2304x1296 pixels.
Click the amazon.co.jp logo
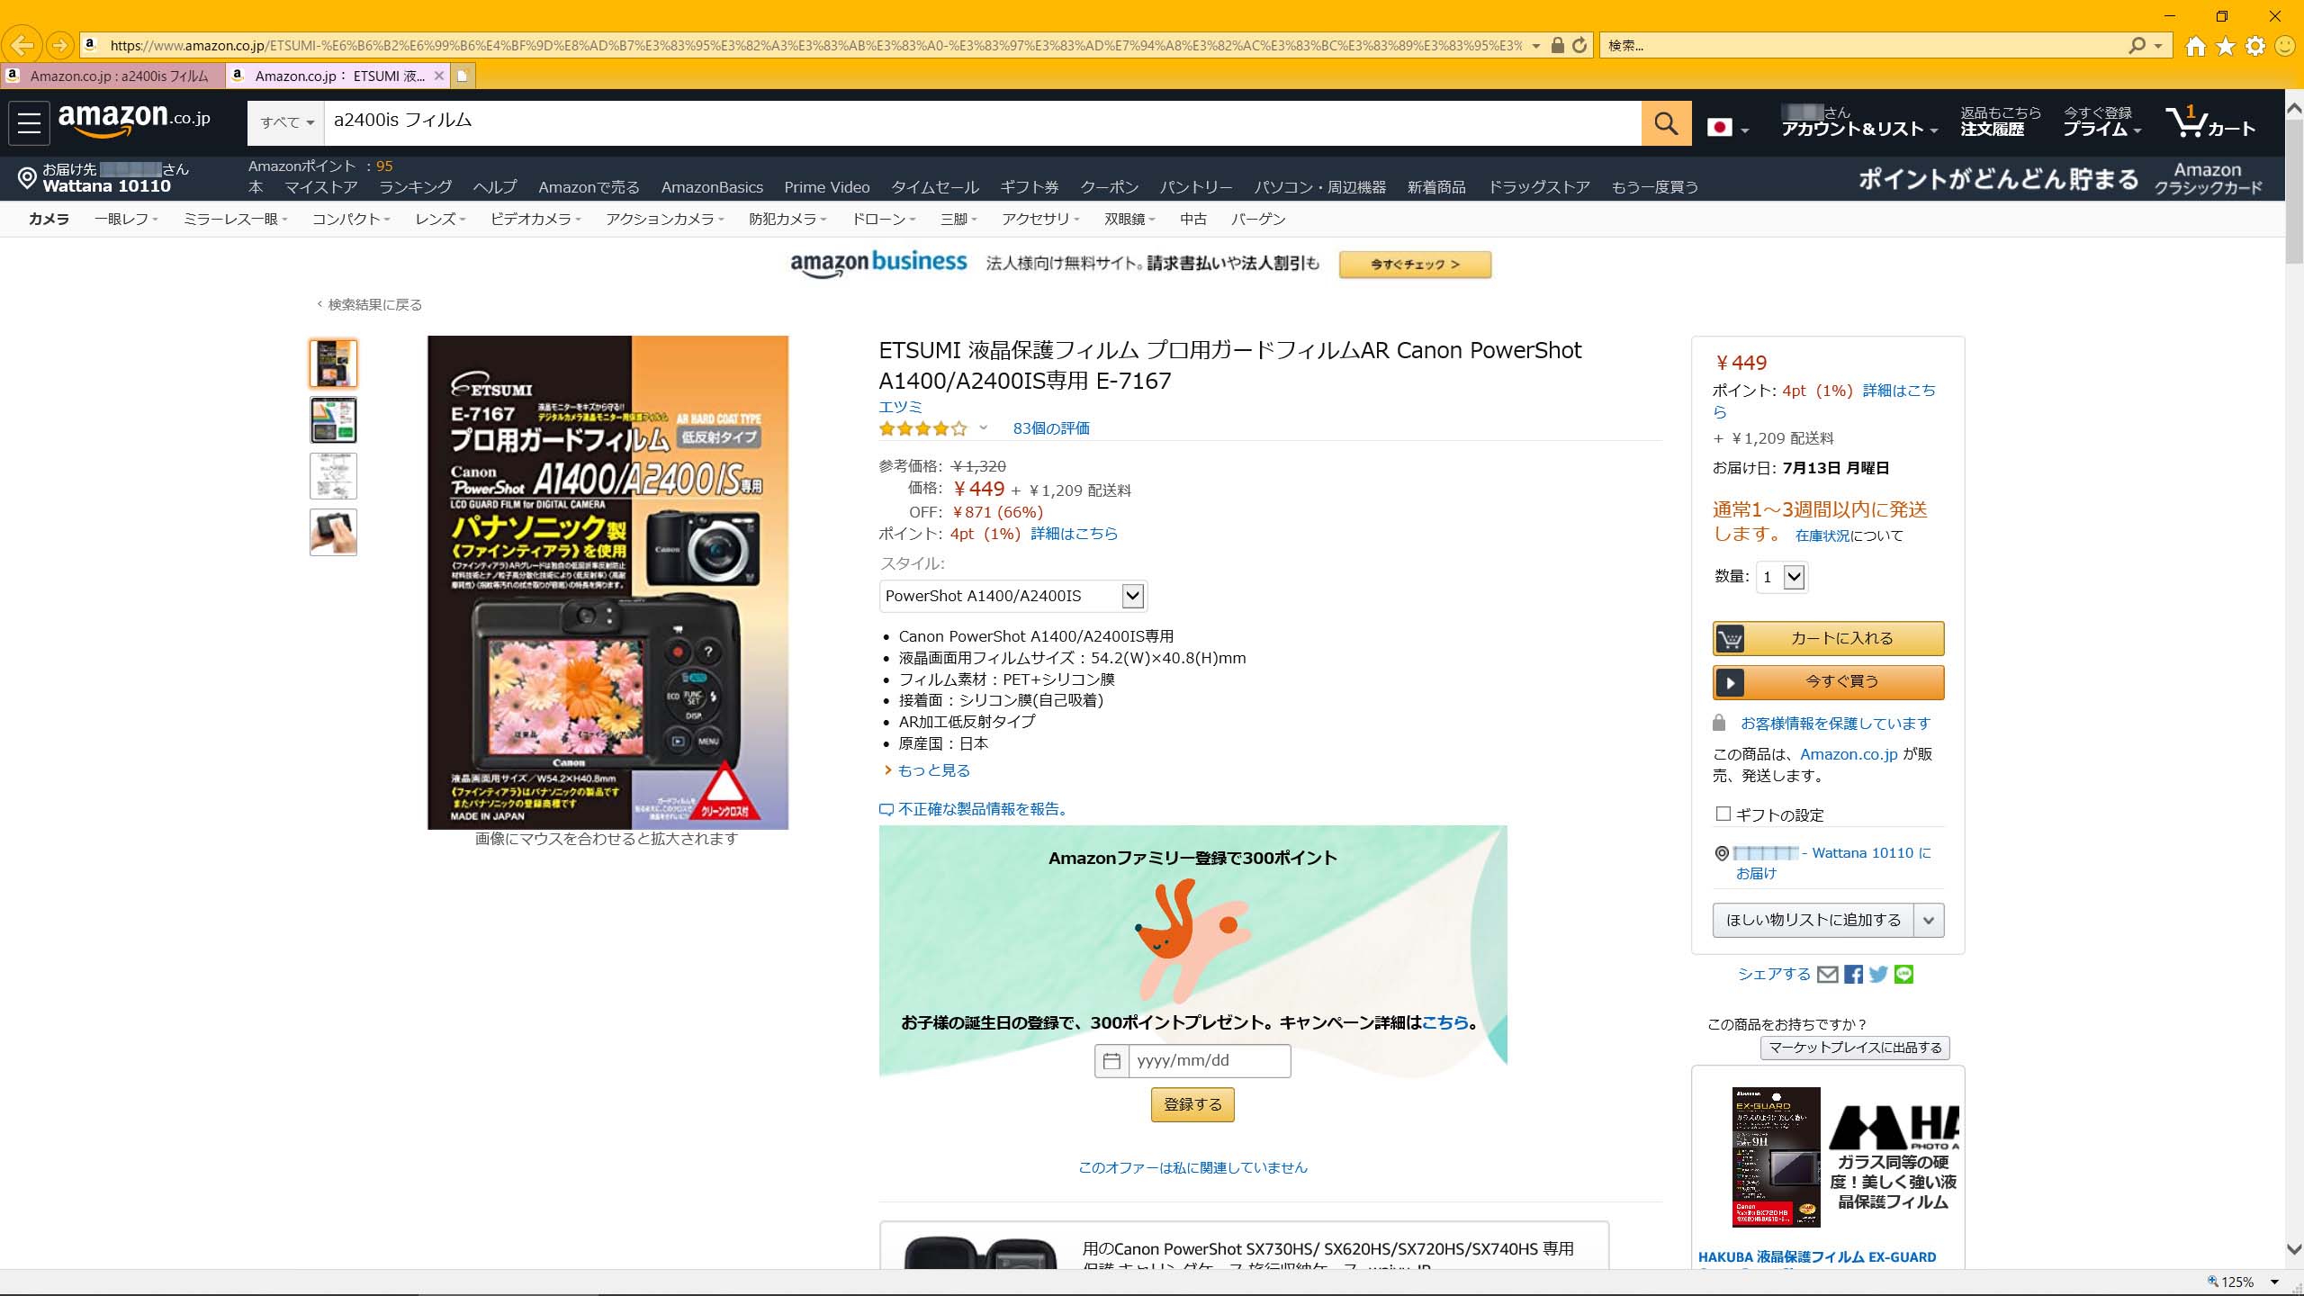(x=134, y=120)
